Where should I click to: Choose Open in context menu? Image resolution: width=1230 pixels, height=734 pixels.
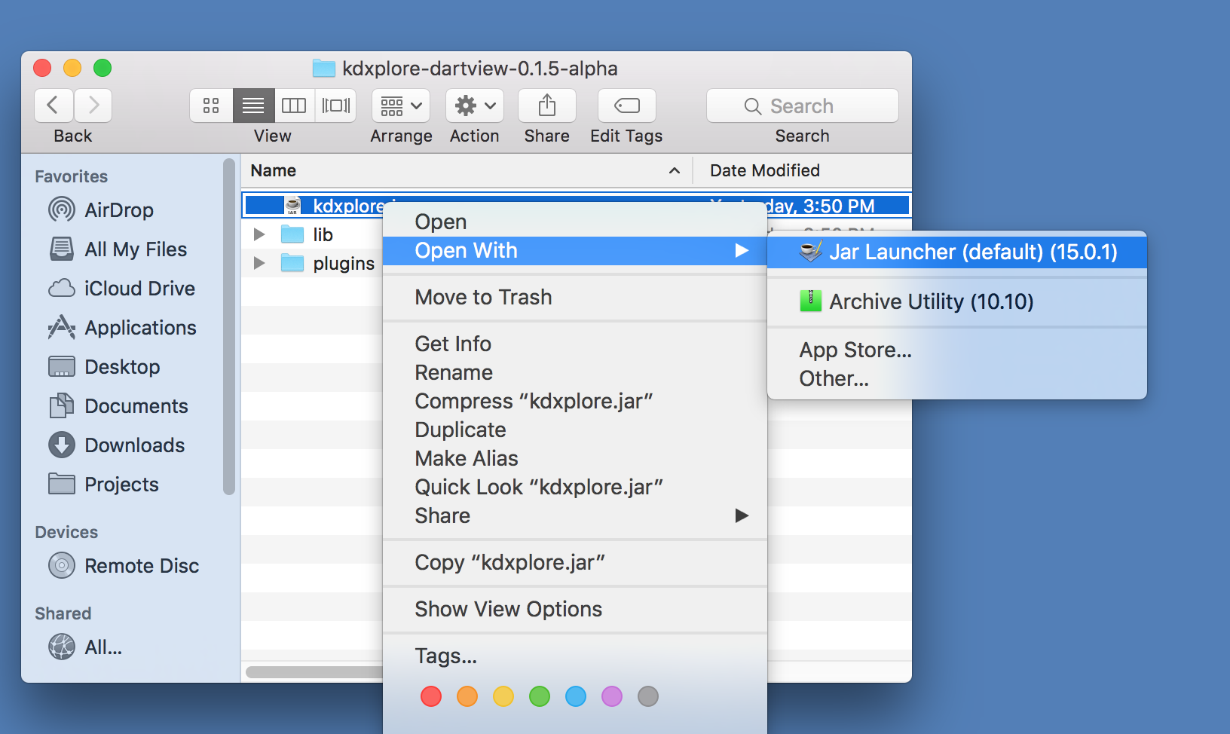[575, 222]
